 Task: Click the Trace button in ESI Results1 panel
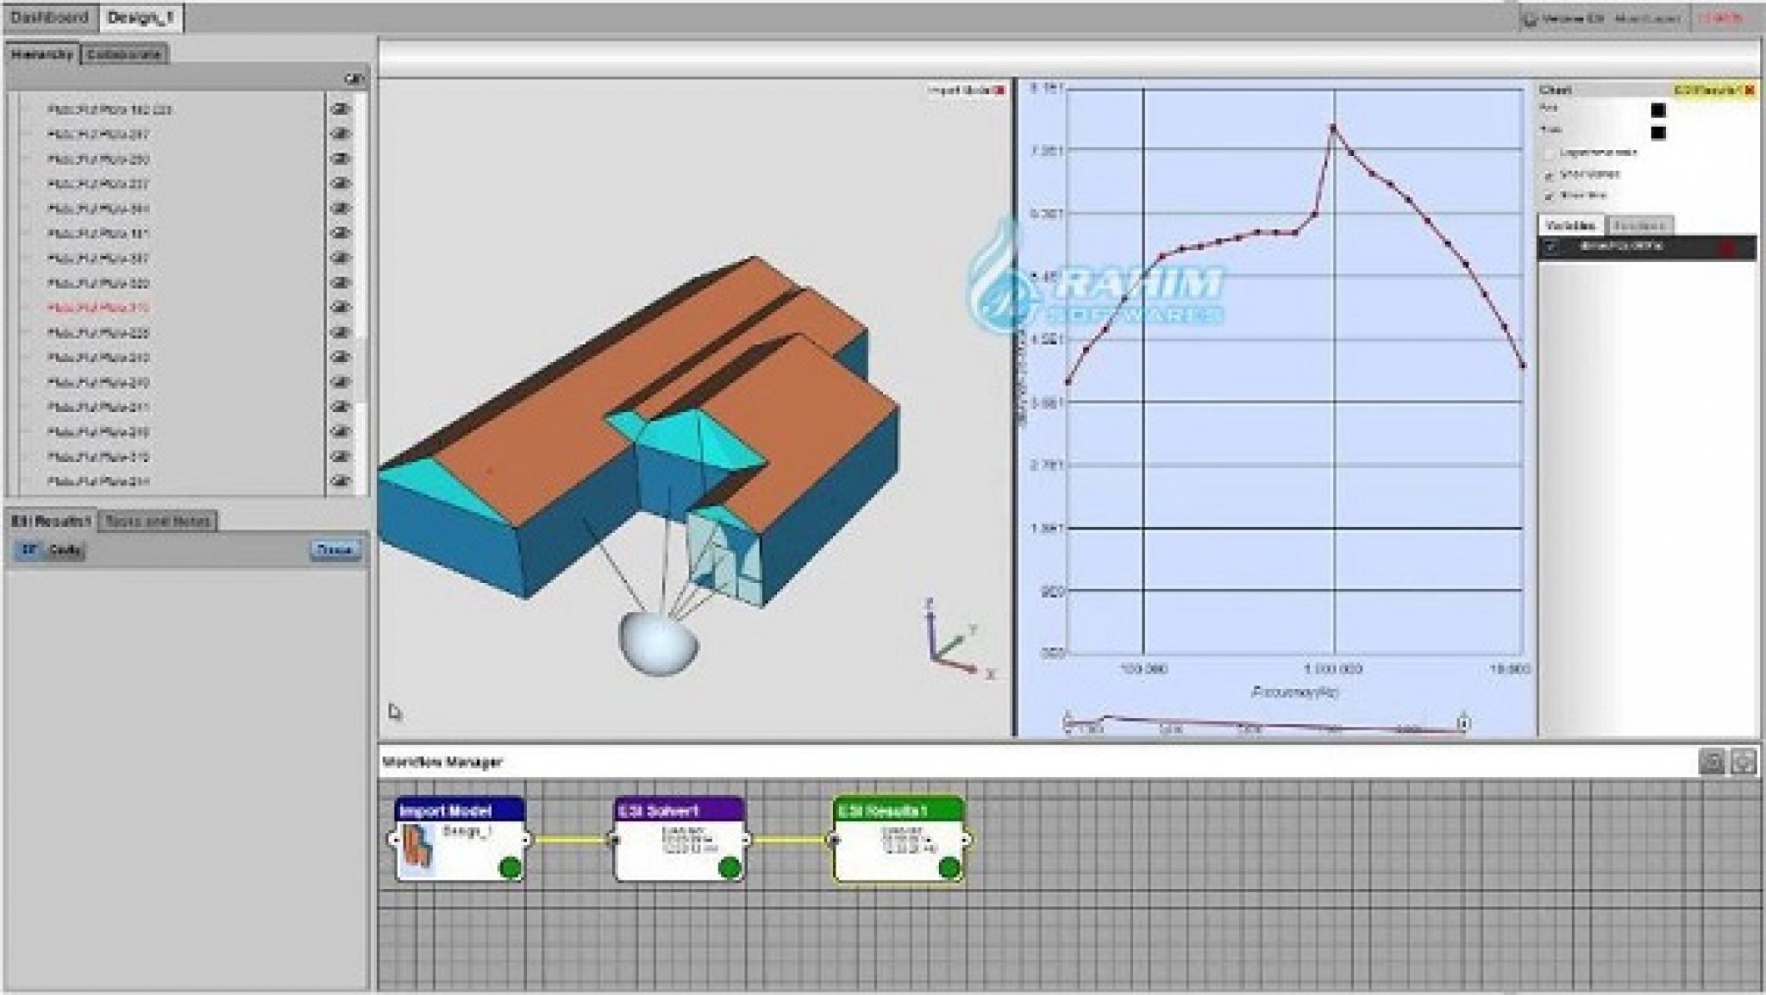(x=336, y=548)
